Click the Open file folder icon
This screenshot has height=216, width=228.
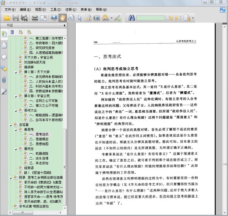click(7, 17)
